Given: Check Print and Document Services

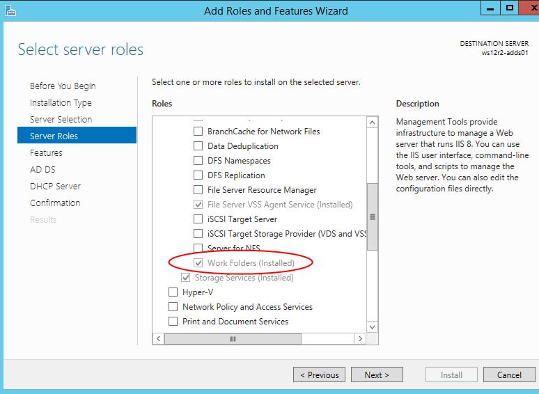Looking at the screenshot, I should (x=173, y=321).
